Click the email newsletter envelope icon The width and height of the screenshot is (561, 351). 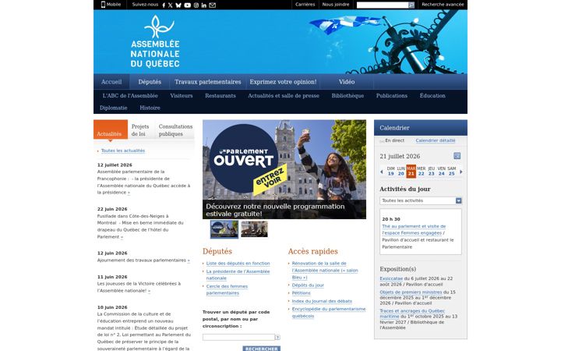pyautogui.click(x=213, y=5)
